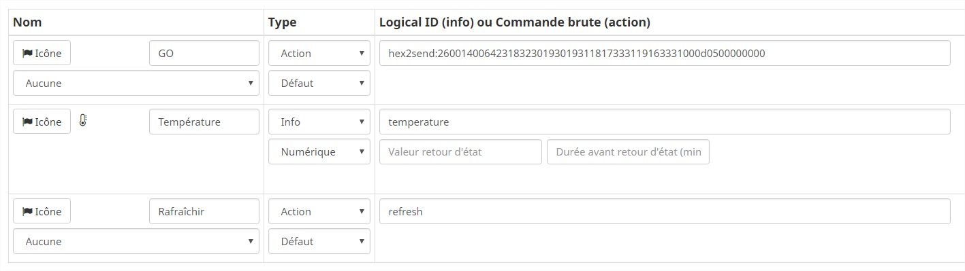Click the Durée avant retour d'état field
This screenshot has height=271, width=965.
tap(628, 151)
